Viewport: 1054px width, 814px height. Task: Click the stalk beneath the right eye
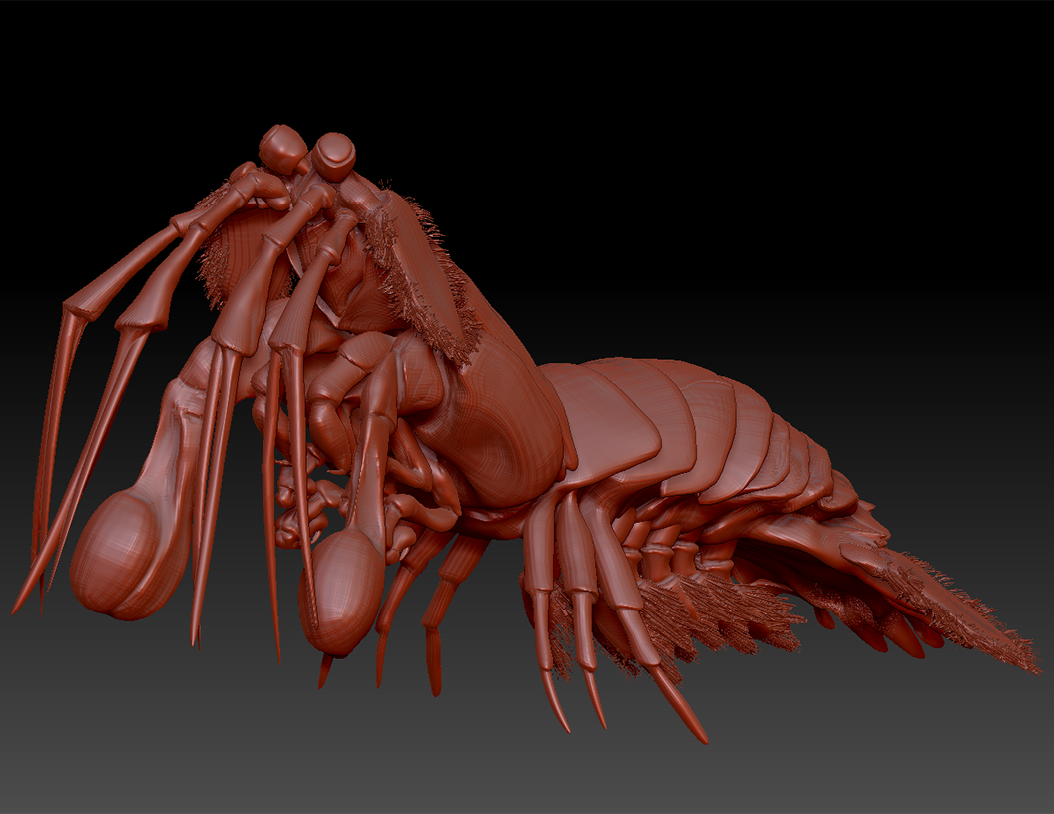click(x=361, y=198)
